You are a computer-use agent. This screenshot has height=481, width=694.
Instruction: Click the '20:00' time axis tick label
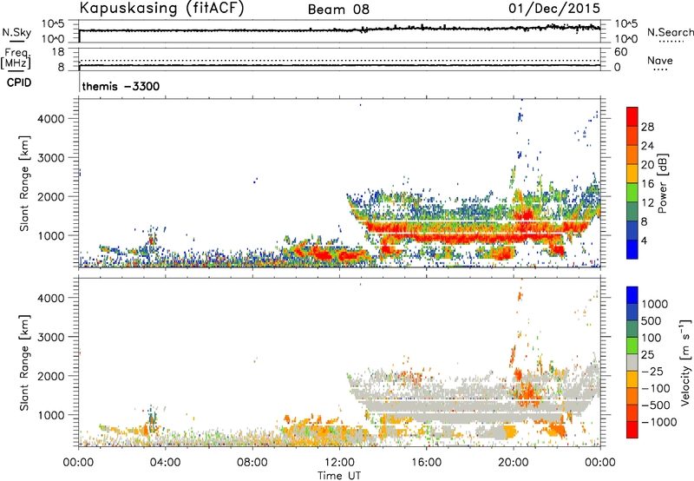(x=513, y=463)
